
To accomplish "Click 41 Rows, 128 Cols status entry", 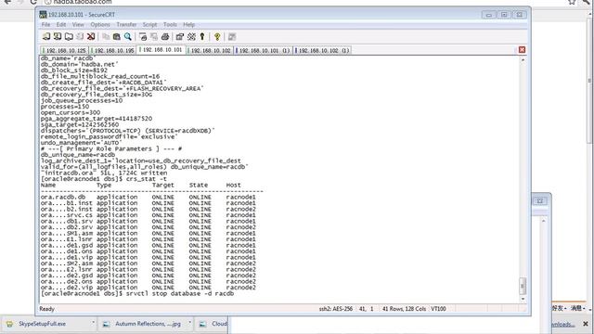I will coord(404,309).
